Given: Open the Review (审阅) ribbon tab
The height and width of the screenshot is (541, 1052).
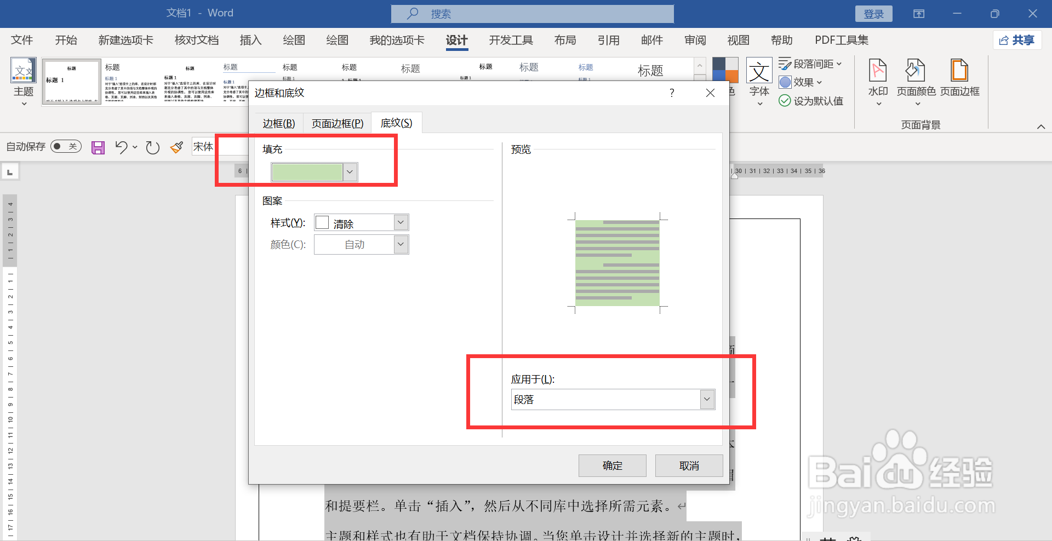Looking at the screenshot, I should [695, 40].
